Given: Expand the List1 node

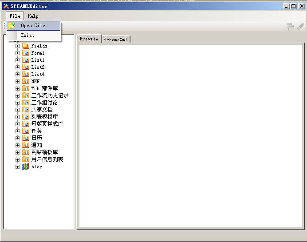Looking at the screenshot, I should click(17, 60).
